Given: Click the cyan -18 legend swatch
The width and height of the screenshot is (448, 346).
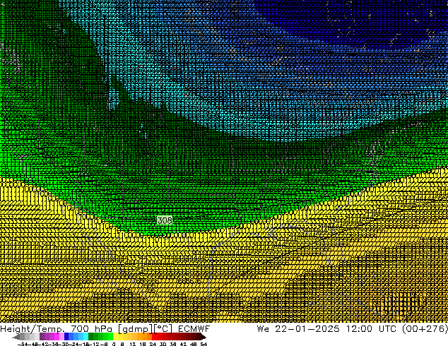Looking at the screenshot, I should pyautogui.click(x=86, y=336).
